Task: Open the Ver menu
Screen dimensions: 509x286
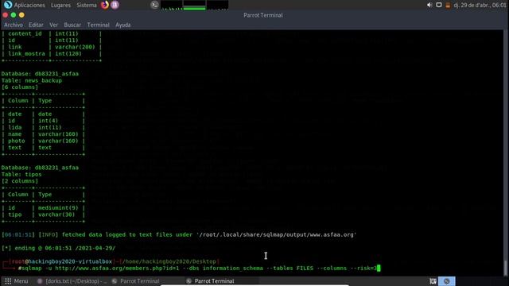Action: click(x=53, y=25)
